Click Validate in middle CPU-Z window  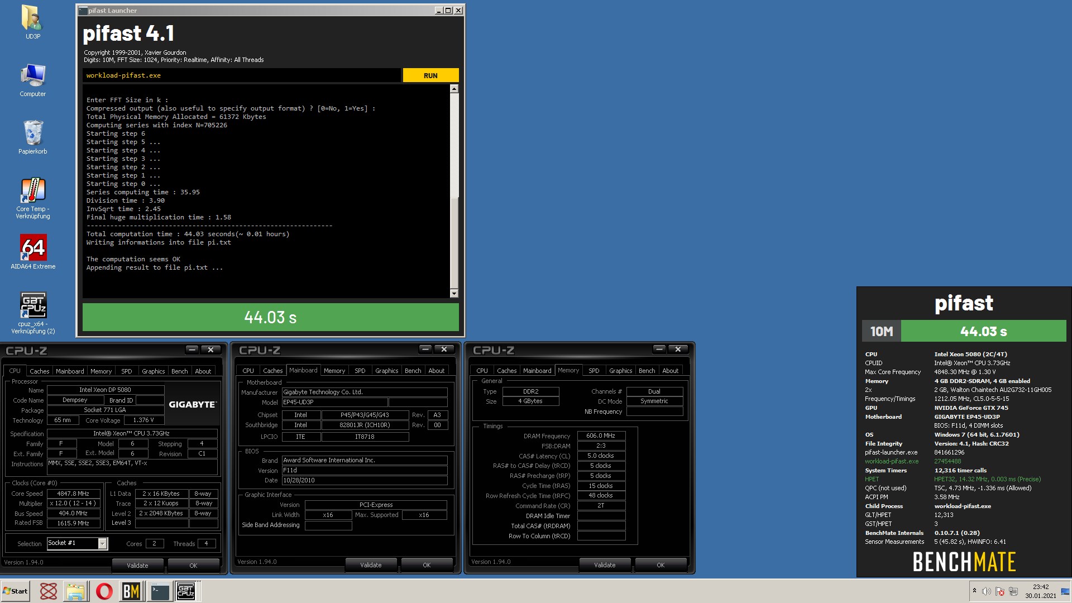(371, 565)
